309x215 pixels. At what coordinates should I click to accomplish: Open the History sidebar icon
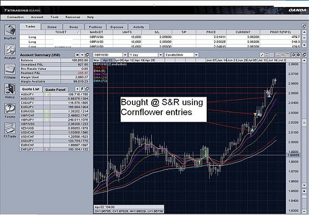(10, 89)
